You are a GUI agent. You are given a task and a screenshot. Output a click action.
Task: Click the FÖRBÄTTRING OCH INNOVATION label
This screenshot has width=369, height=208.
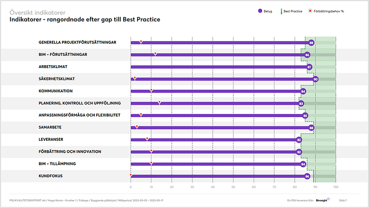(x=70, y=152)
